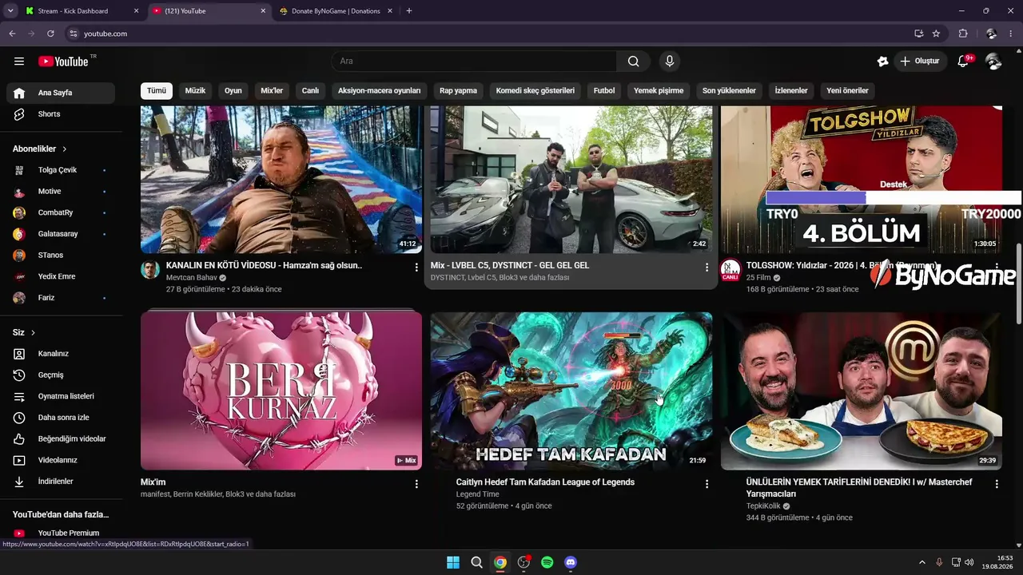Viewport: 1023px width, 575px height.
Task: Open the Oluştur create menu
Action: [x=920, y=61]
